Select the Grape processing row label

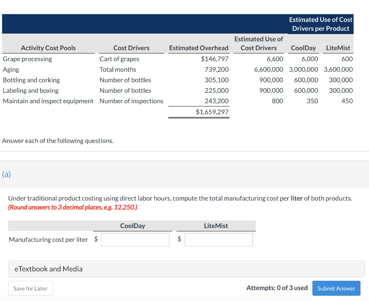(x=27, y=59)
